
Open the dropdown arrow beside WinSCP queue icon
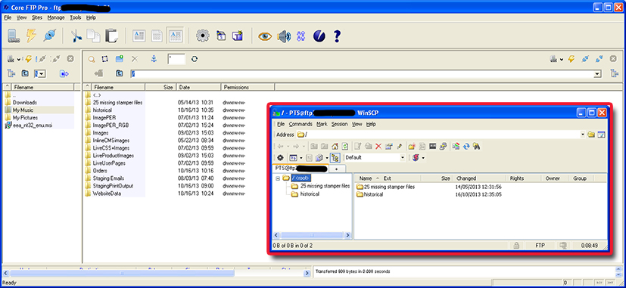point(326,158)
